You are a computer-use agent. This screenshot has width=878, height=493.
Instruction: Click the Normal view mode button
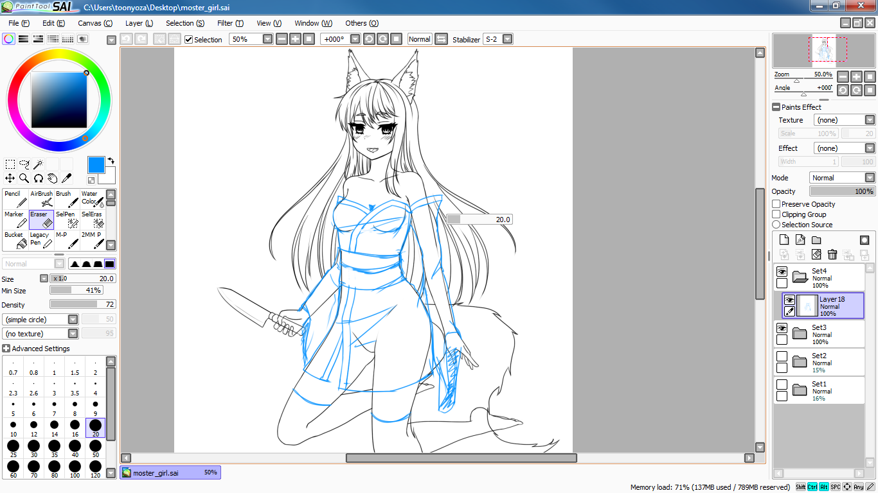(420, 39)
